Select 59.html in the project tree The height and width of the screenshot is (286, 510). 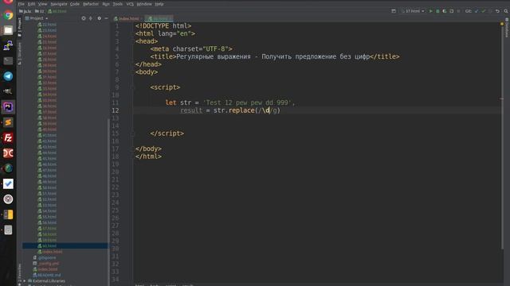coord(47,240)
